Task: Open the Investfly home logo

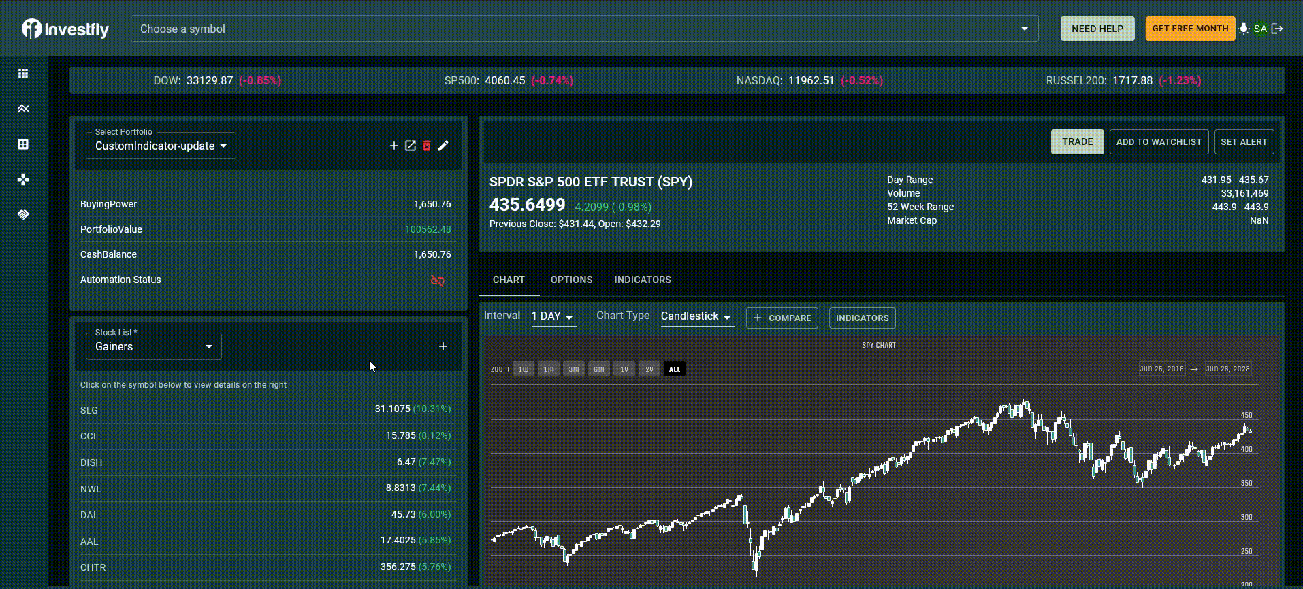Action: tap(65, 29)
